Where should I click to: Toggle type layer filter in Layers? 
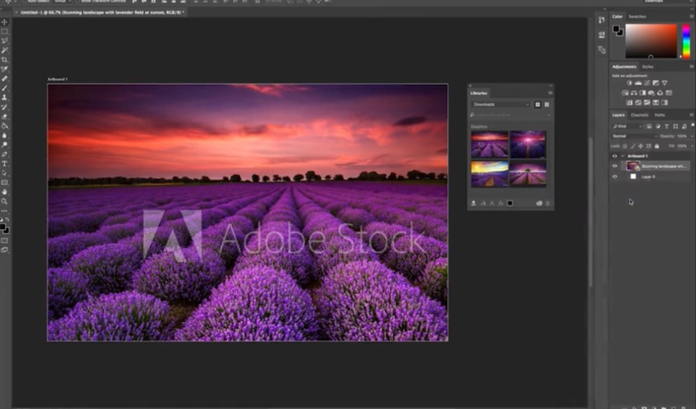tap(667, 127)
